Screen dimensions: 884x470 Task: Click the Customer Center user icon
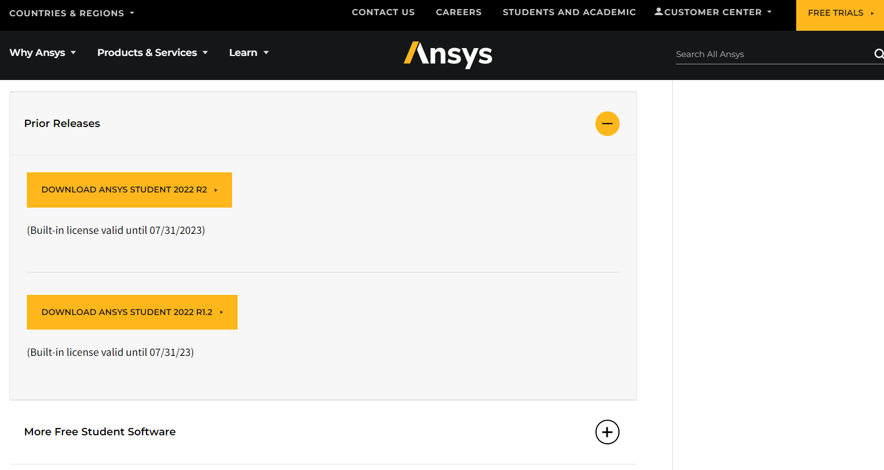tap(659, 11)
